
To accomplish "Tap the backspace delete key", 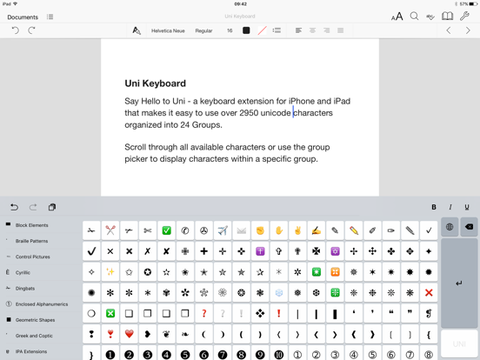I will 469,227.
